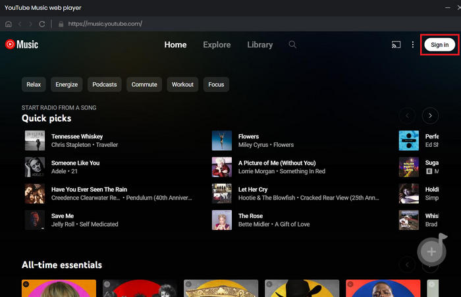Show next Quick picks with right chevron
The height and width of the screenshot is (297, 461).
430,115
